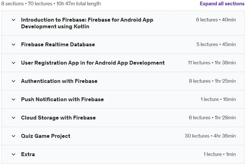Open Push Notification with Firebase title
This screenshot has height=165, width=246.
point(63,99)
